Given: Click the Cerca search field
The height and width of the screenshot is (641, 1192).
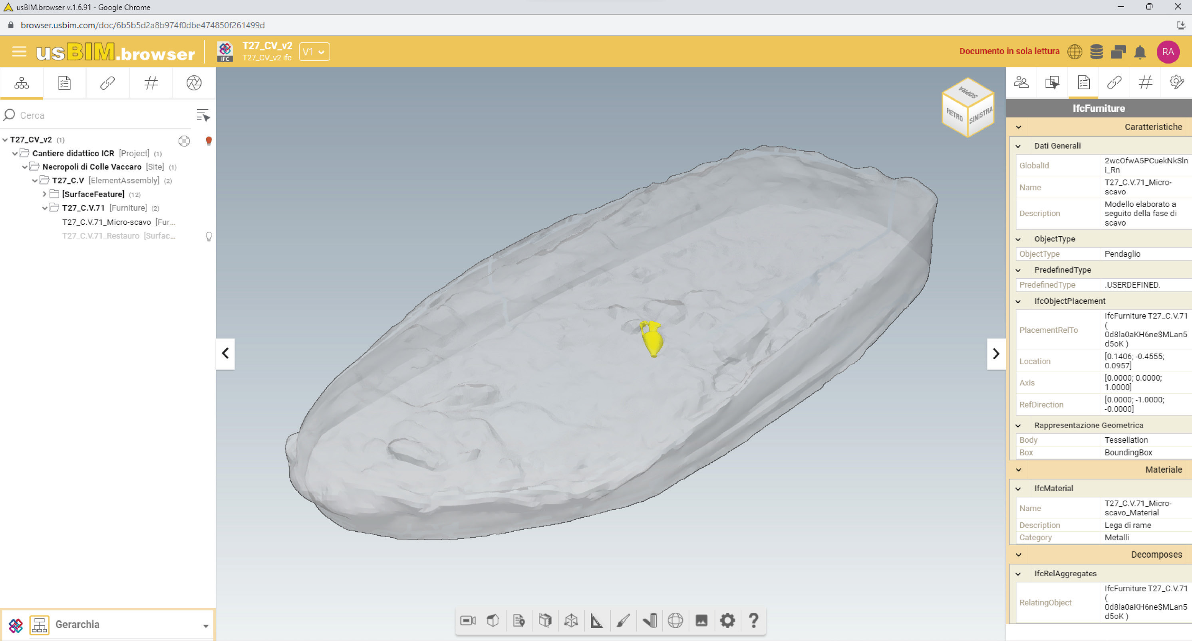Looking at the screenshot, I should pyautogui.click(x=102, y=115).
